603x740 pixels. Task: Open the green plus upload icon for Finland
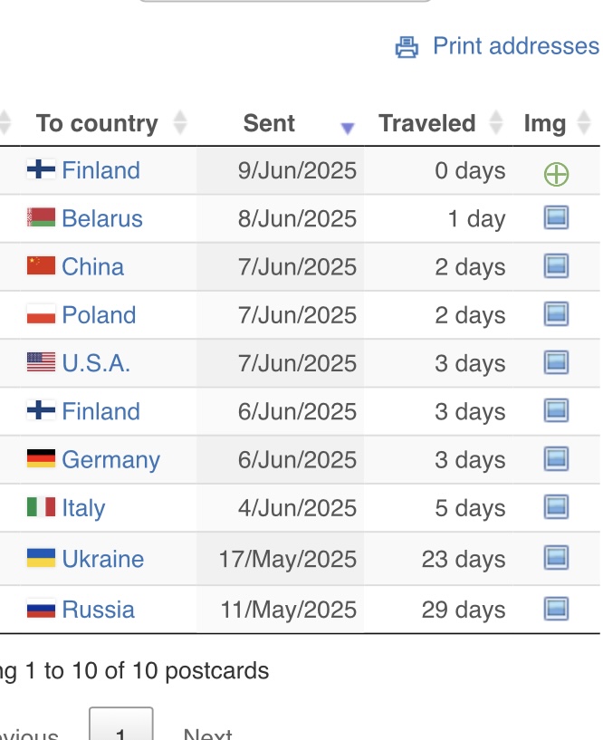tap(556, 174)
